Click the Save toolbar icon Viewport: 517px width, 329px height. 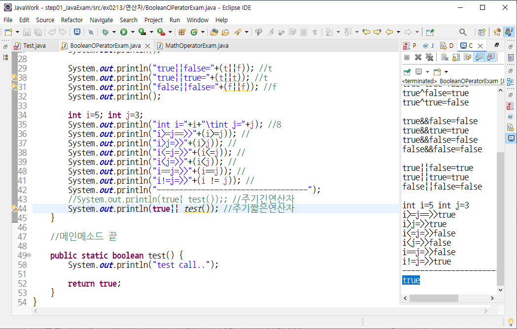27,32
